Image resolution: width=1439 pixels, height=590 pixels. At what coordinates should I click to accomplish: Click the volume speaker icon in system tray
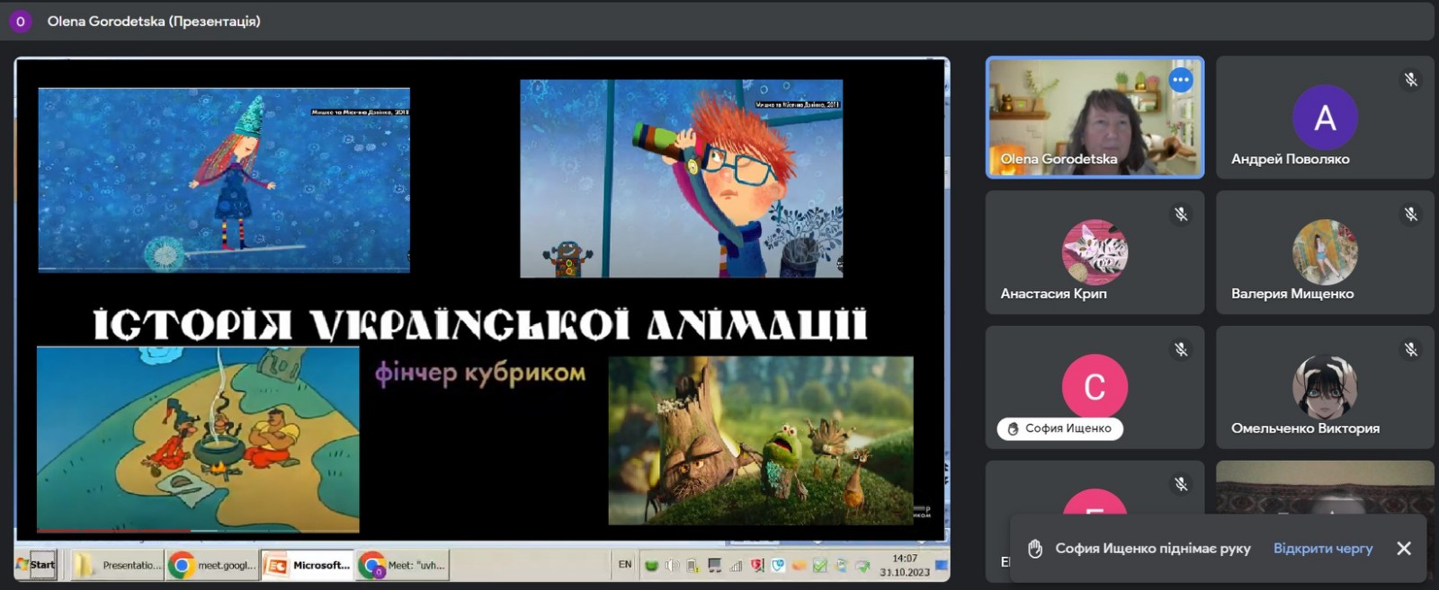(x=671, y=566)
